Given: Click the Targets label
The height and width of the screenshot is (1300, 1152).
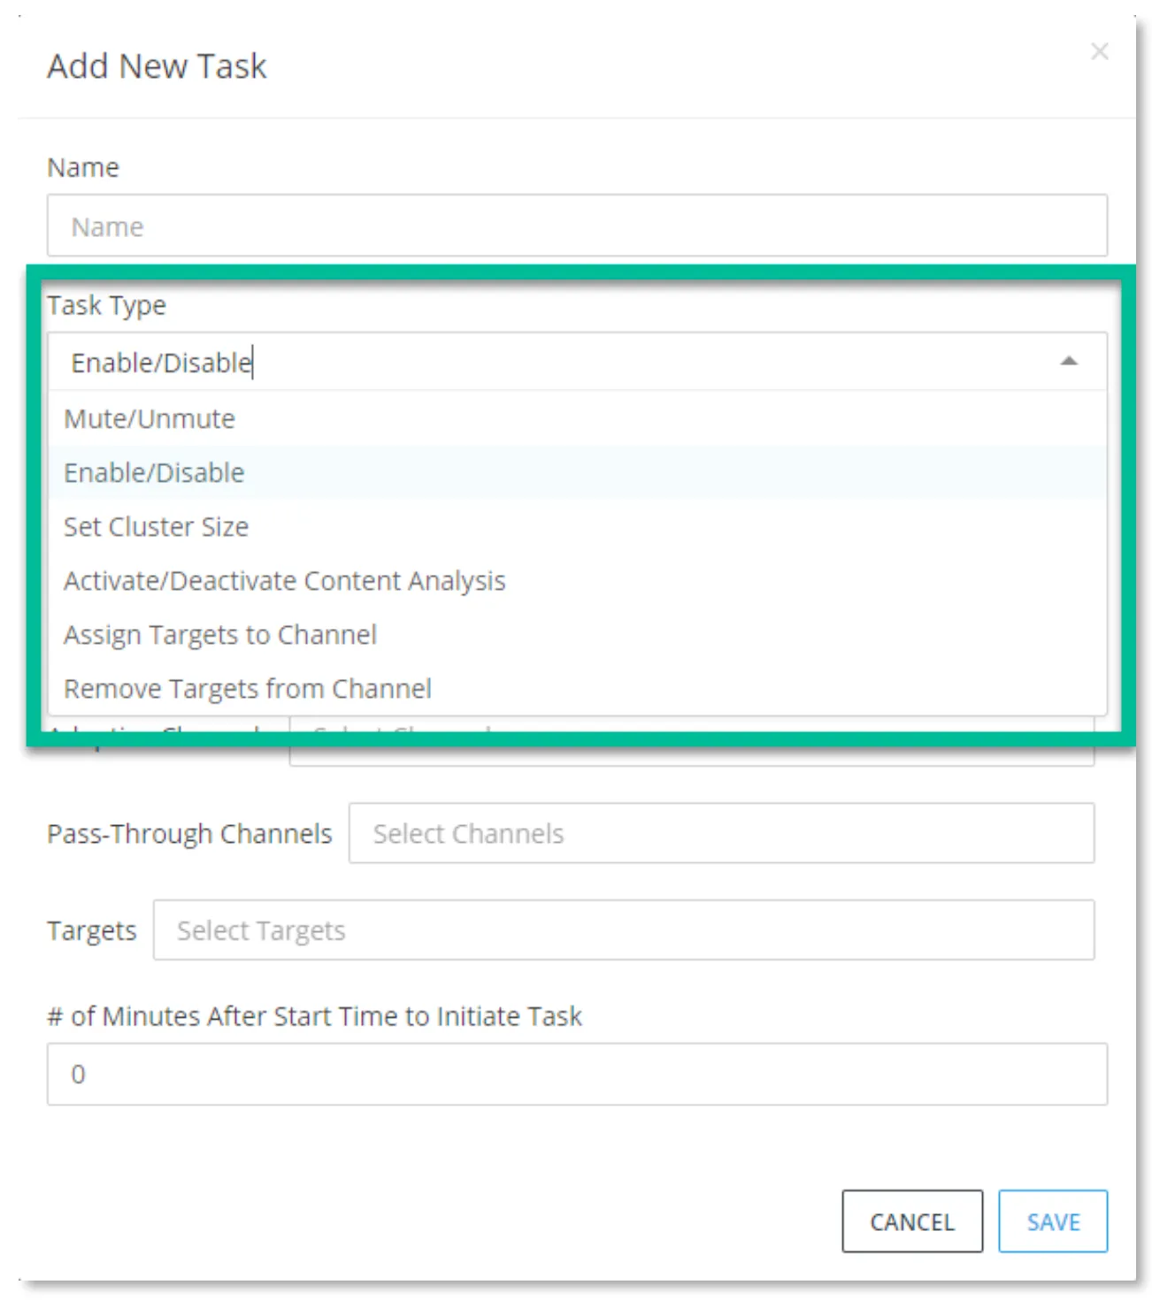Looking at the screenshot, I should (92, 930).
